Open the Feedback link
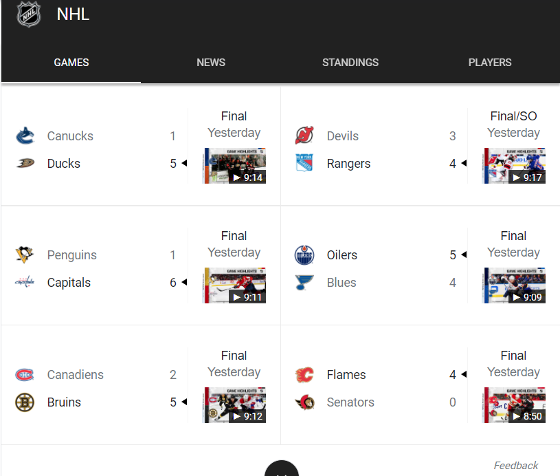The width and height of the screenshot is (560, 476). click(x=516, y=465)
